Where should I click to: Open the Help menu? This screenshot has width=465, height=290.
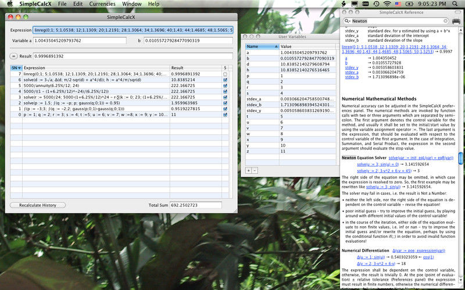click(153, 4)
